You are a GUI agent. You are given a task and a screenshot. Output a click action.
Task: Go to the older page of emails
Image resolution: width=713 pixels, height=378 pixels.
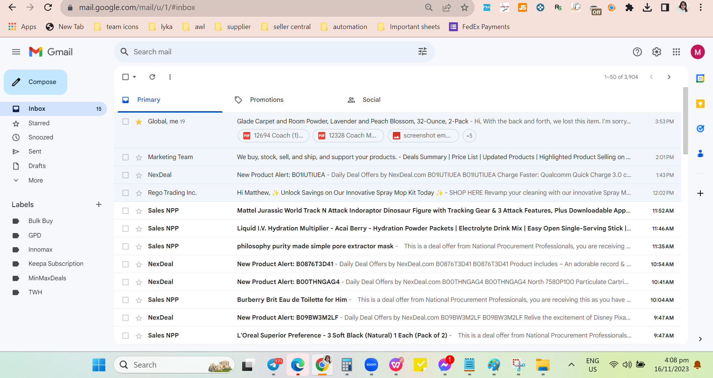click(669, 77)
